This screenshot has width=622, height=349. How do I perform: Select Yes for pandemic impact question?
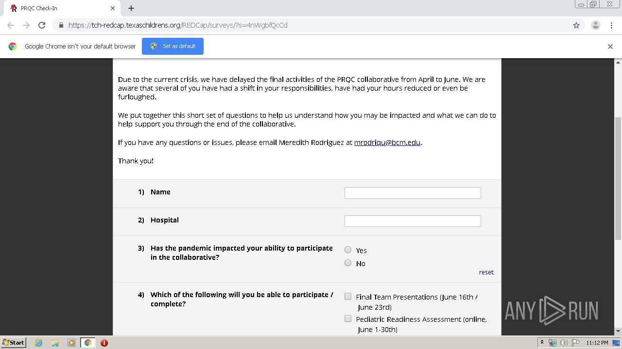pos(348,250)
